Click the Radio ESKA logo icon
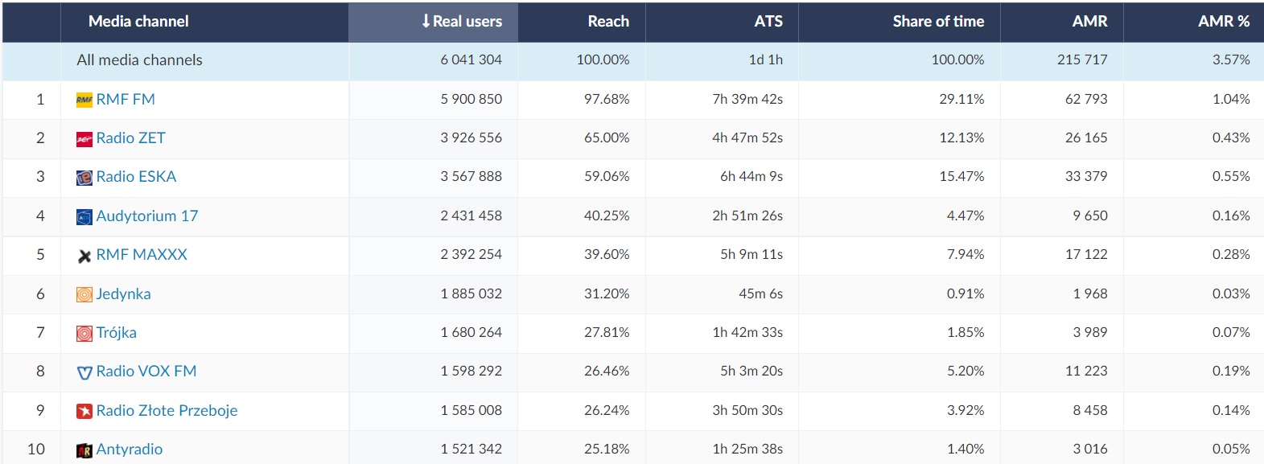The height and width of the screenshot is (464, 1264). tap(84, 178)
